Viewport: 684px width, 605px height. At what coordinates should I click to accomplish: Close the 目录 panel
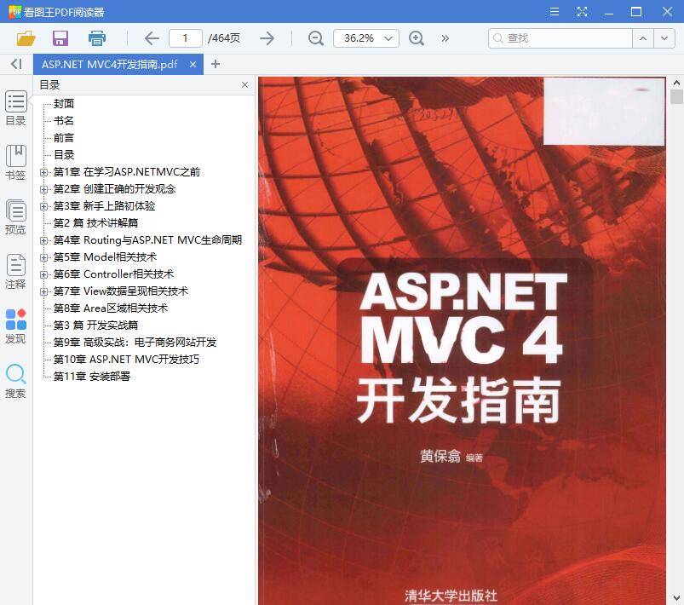244,84
